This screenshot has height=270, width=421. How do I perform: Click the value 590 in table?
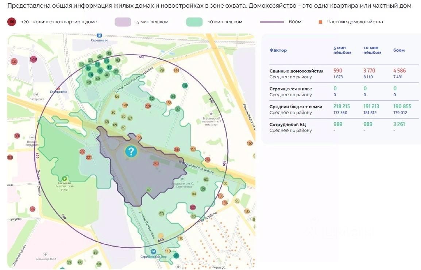click(x=338, y=71)
